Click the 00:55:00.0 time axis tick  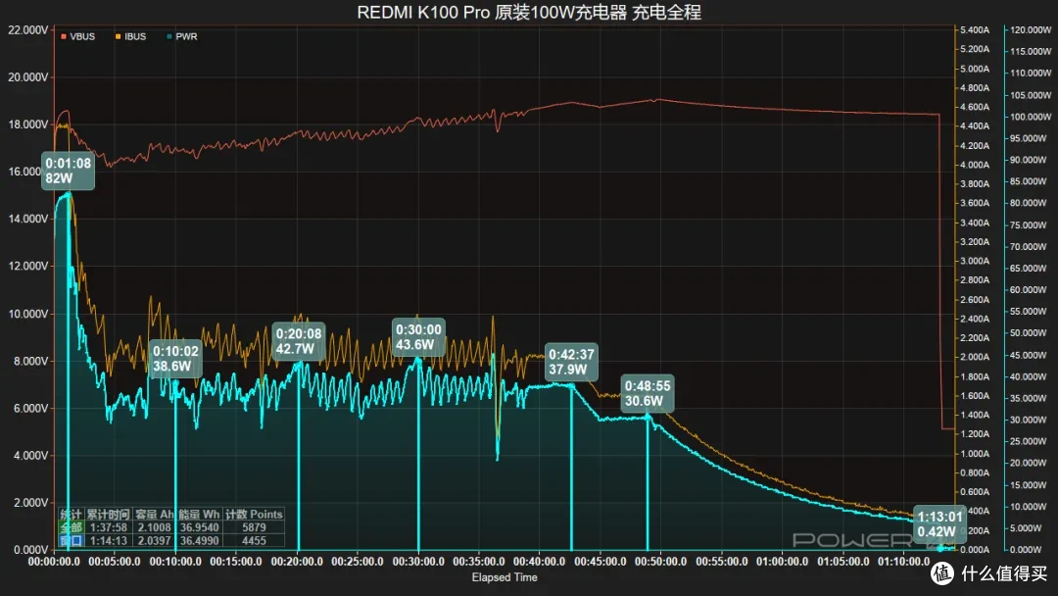[721, 562]
